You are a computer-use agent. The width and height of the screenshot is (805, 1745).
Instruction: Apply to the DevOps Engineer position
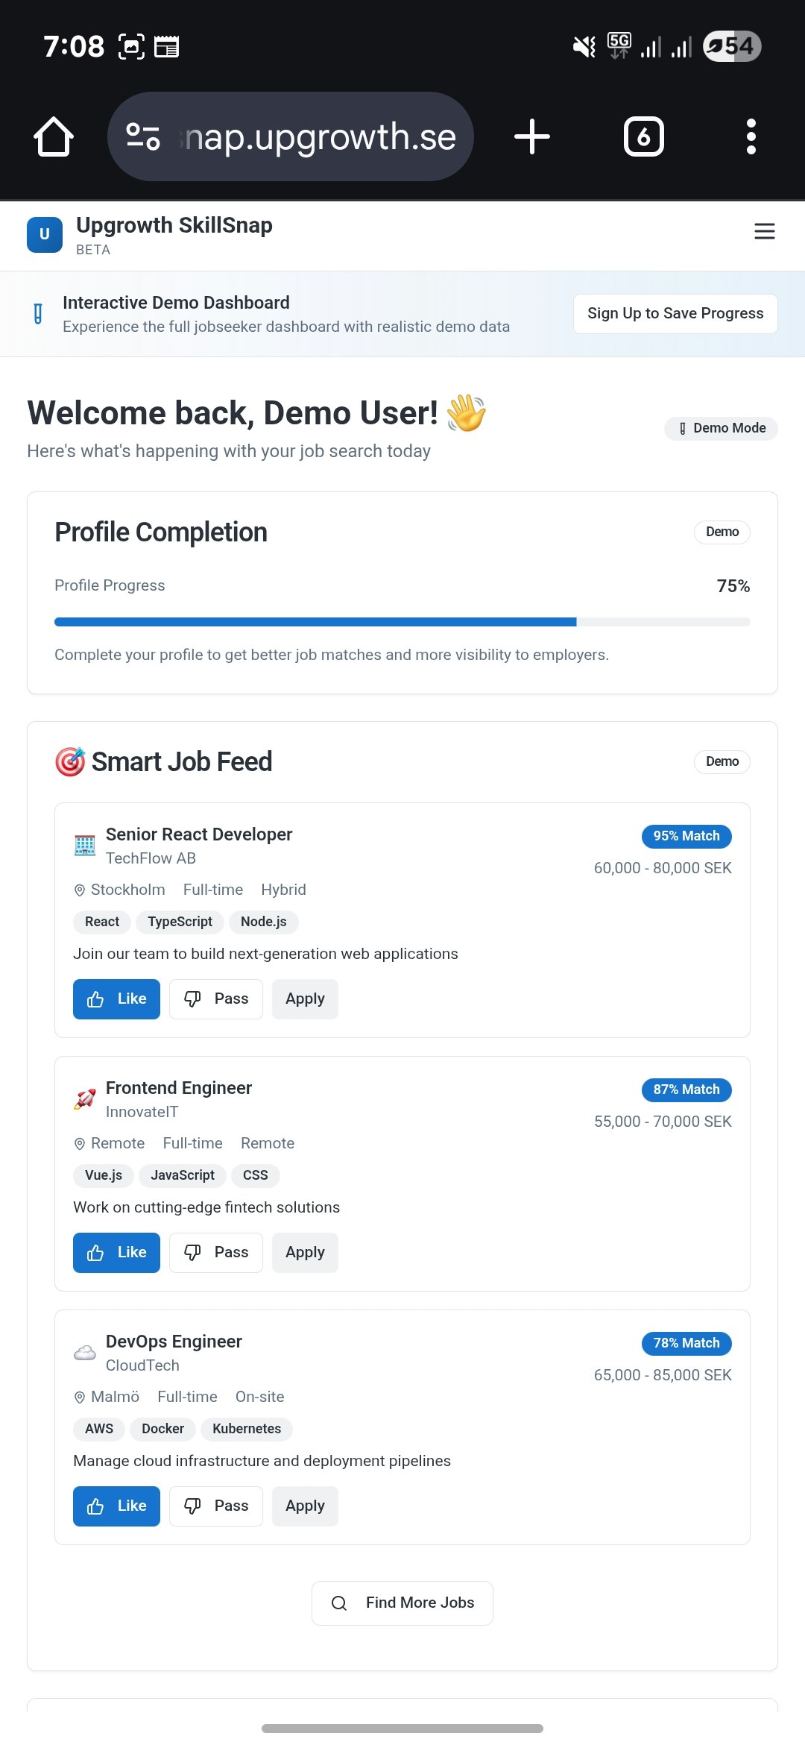coord(305,1506)
